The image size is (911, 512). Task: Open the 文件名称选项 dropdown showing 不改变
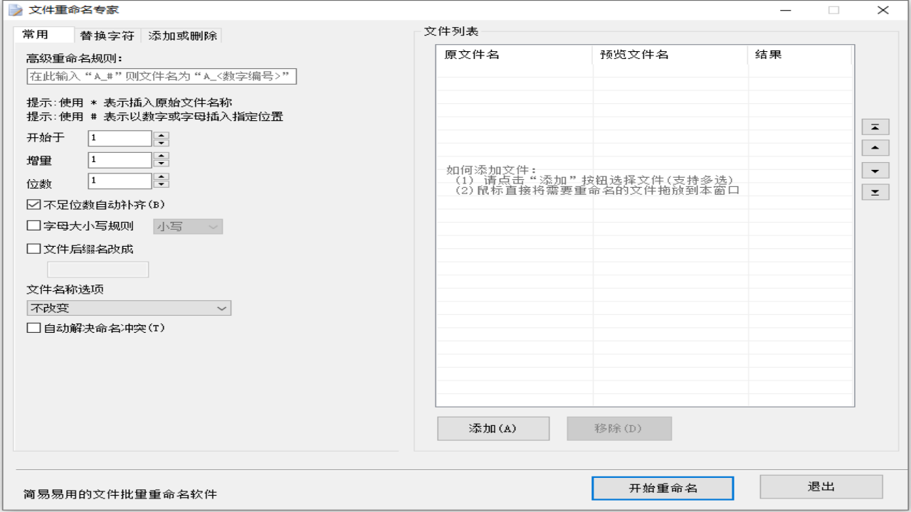(x=129, y=309)
